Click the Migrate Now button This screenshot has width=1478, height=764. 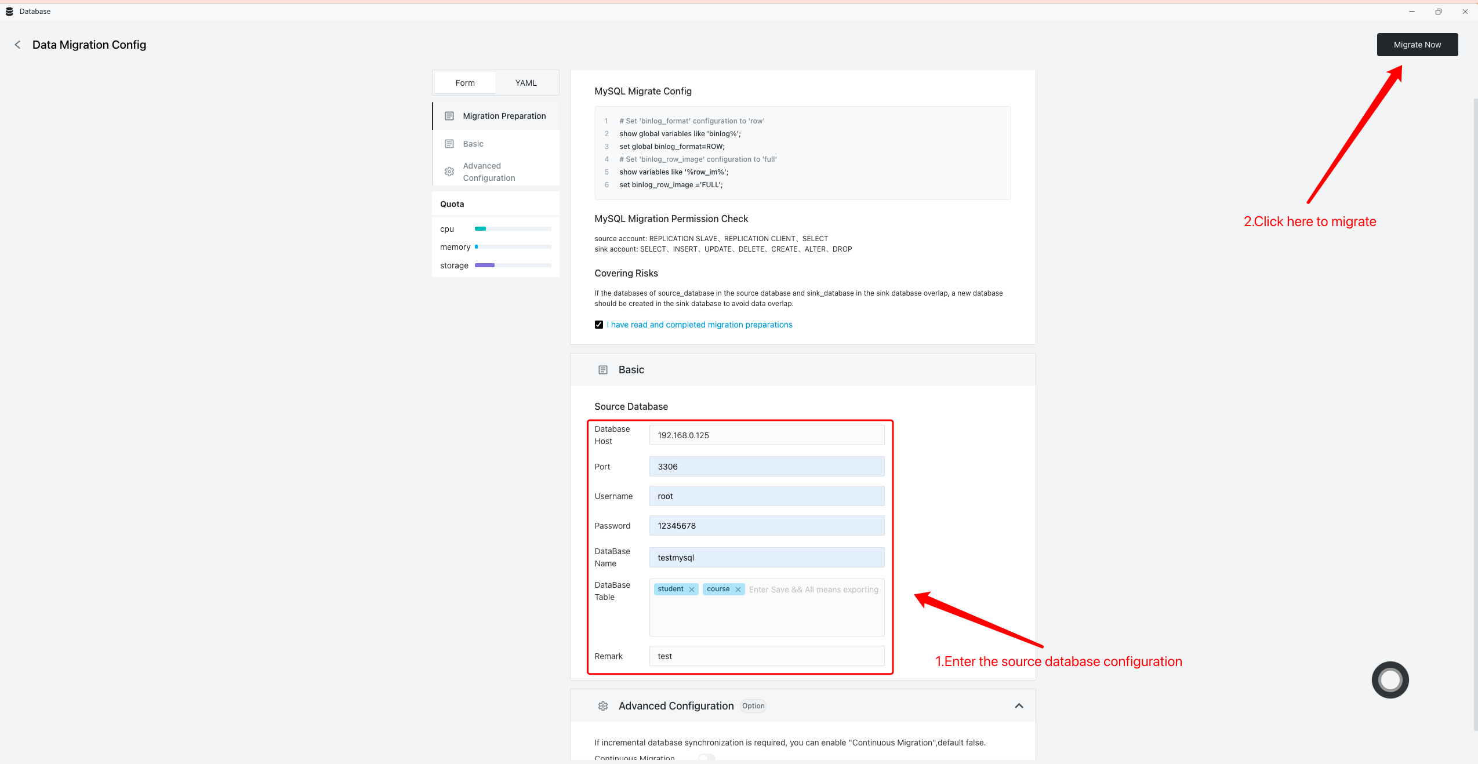1417,45
